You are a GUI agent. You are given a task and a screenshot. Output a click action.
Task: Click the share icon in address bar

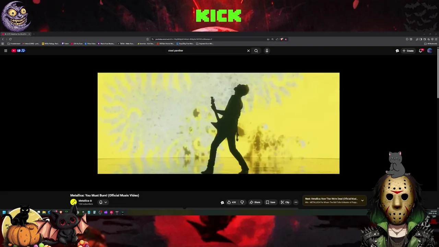coord(277,39)
